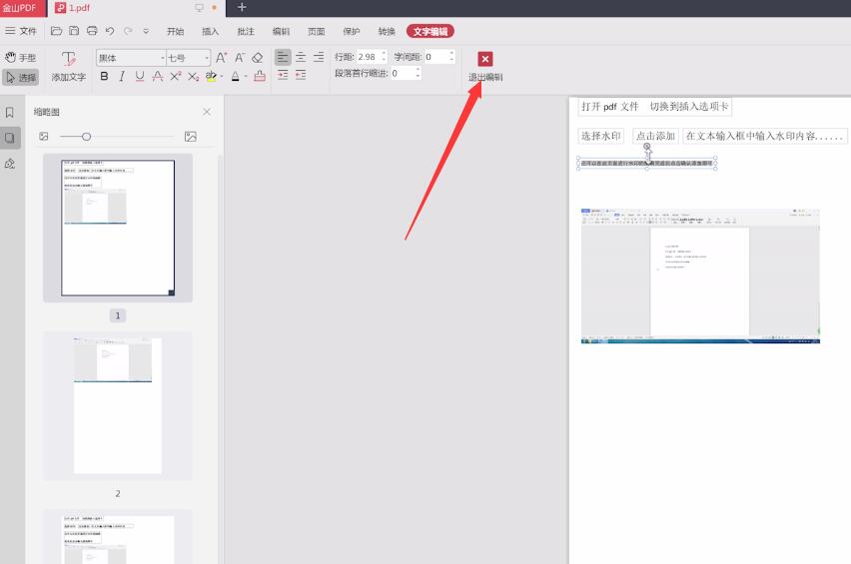Screen dimensions: 851x564
Task: Open the highlight color dropdown arrow
Action: click(x=222, y=77)
